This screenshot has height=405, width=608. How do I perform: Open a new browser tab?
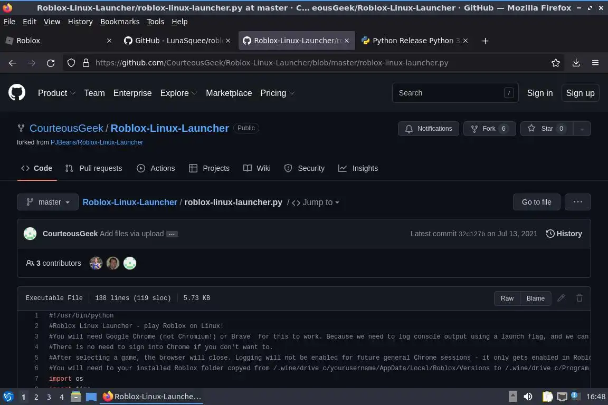485,41
